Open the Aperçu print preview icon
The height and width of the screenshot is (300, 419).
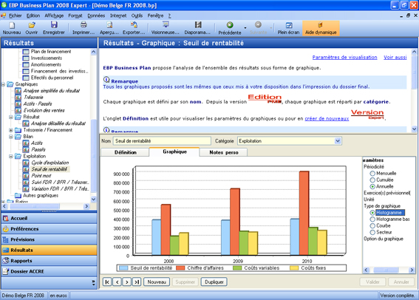click(109, 28)
